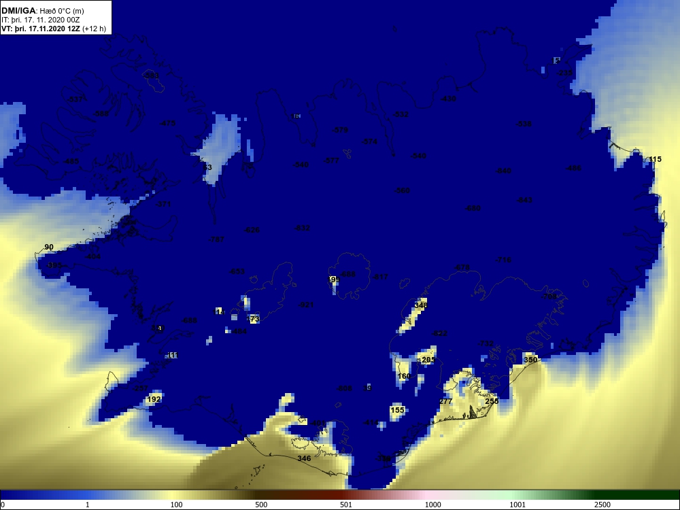Click the map value -430
Image resolution: width=680 pixels, height=510 pixels.
pos(448,99)
